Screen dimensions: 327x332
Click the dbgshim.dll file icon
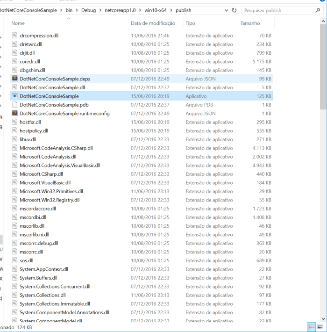click(x=14, y=70)
